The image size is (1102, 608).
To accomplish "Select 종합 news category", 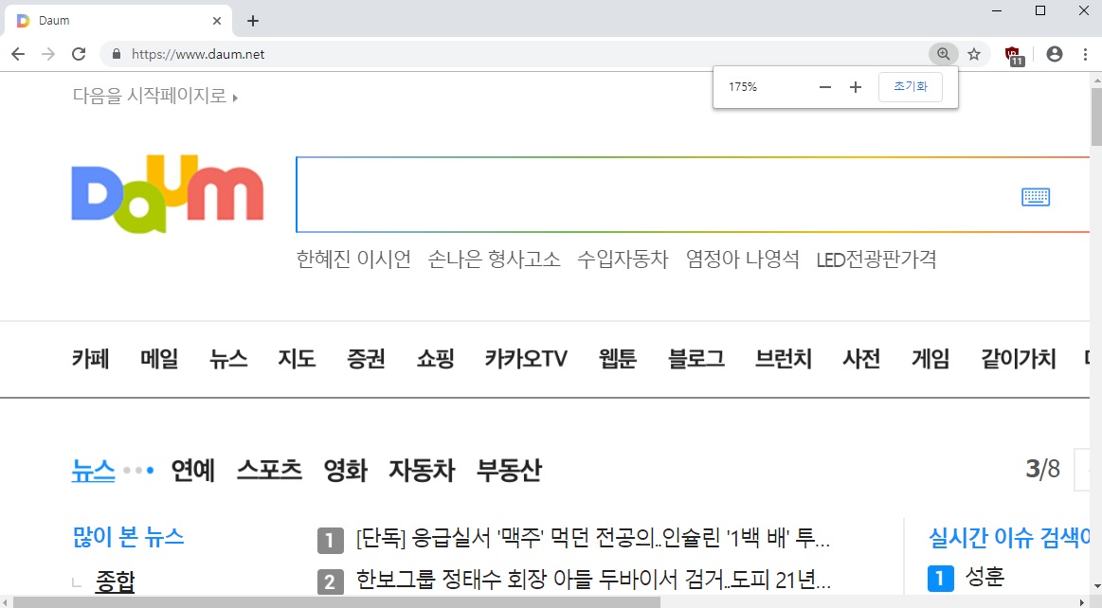I will (115, 581).
